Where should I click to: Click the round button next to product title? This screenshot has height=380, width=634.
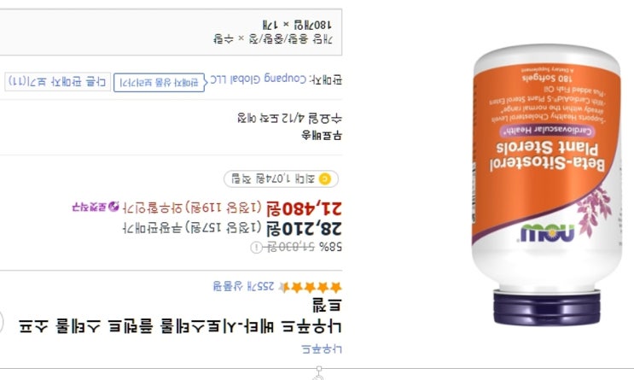point(1,323)
